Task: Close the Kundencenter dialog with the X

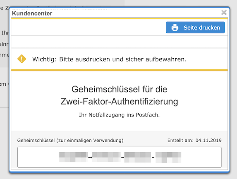Action: [x=224, y=12]
